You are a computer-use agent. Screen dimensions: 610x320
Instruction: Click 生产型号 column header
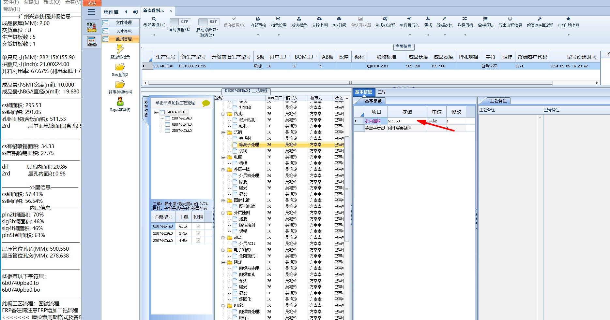165,57
